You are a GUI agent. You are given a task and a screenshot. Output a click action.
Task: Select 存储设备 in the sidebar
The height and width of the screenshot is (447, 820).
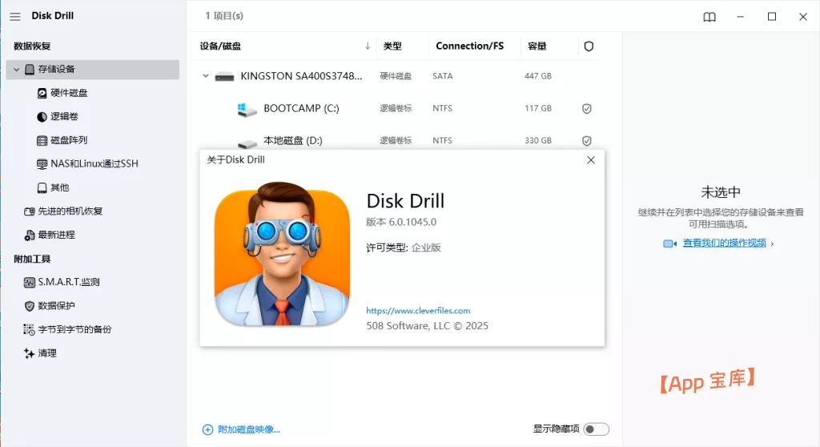click(x=93, y=70)
